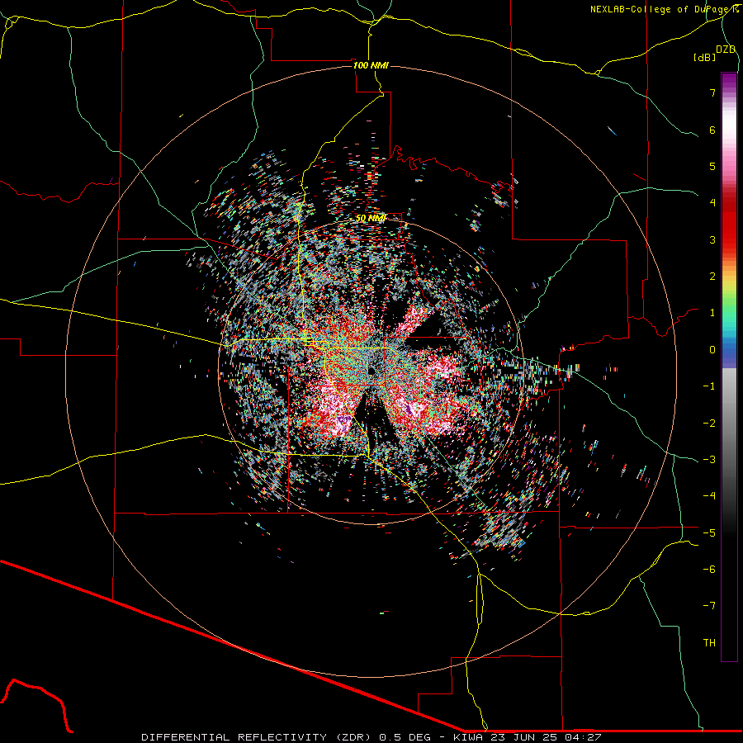Select the positive 4 value on scale
Viewport: 743px width, 743px height.
pyautogui.click(x=712, y=203)
